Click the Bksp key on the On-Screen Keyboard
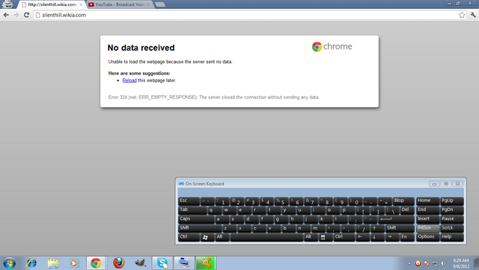Image resolution: width=479 pixels, height=270 pixels. (x=403, y=201)
